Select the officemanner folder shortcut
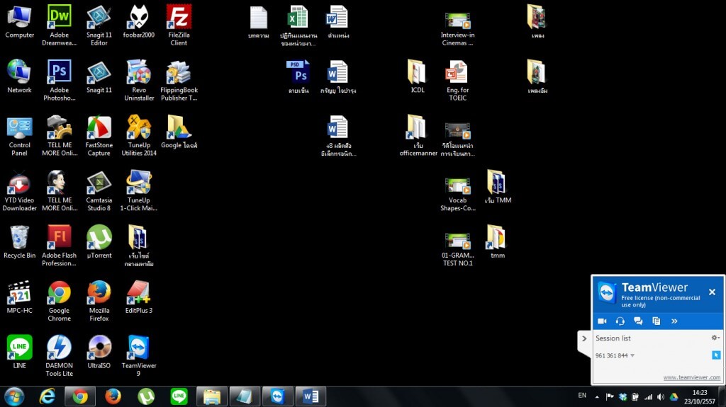This screenshot has height=407, width=726. pyautogui.click(x=417, y=135)
